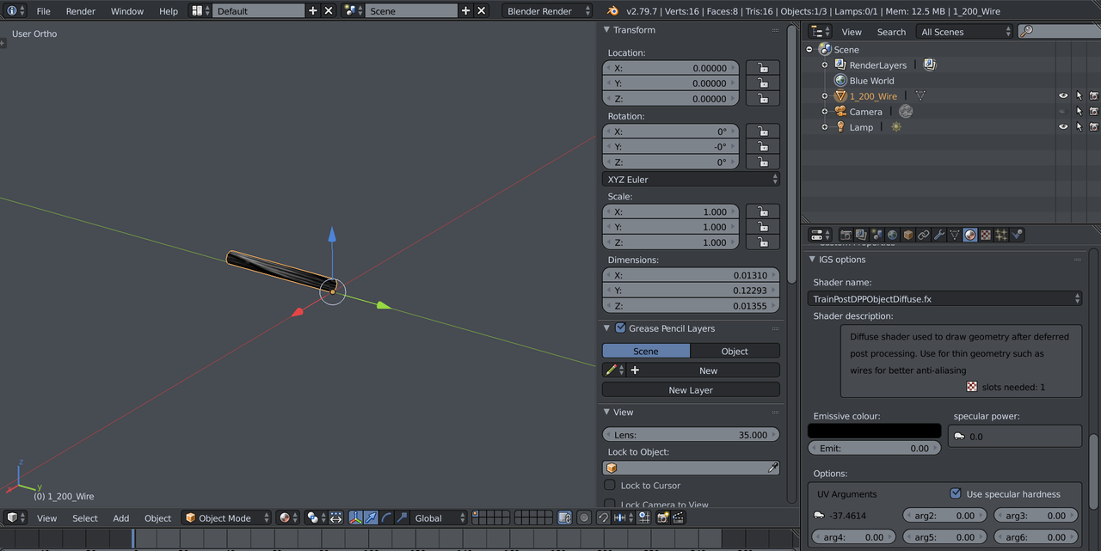Toggle lock on Rotation Y
The width and height of the screenshot is (1101, 551).
[762, 147]
